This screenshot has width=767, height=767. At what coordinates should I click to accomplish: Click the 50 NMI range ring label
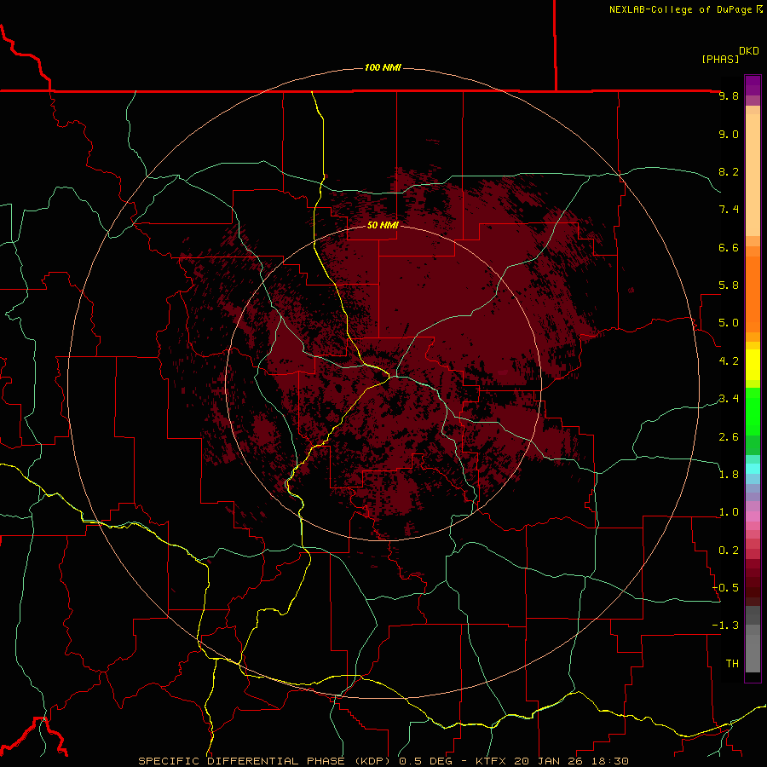click(383, 225)
